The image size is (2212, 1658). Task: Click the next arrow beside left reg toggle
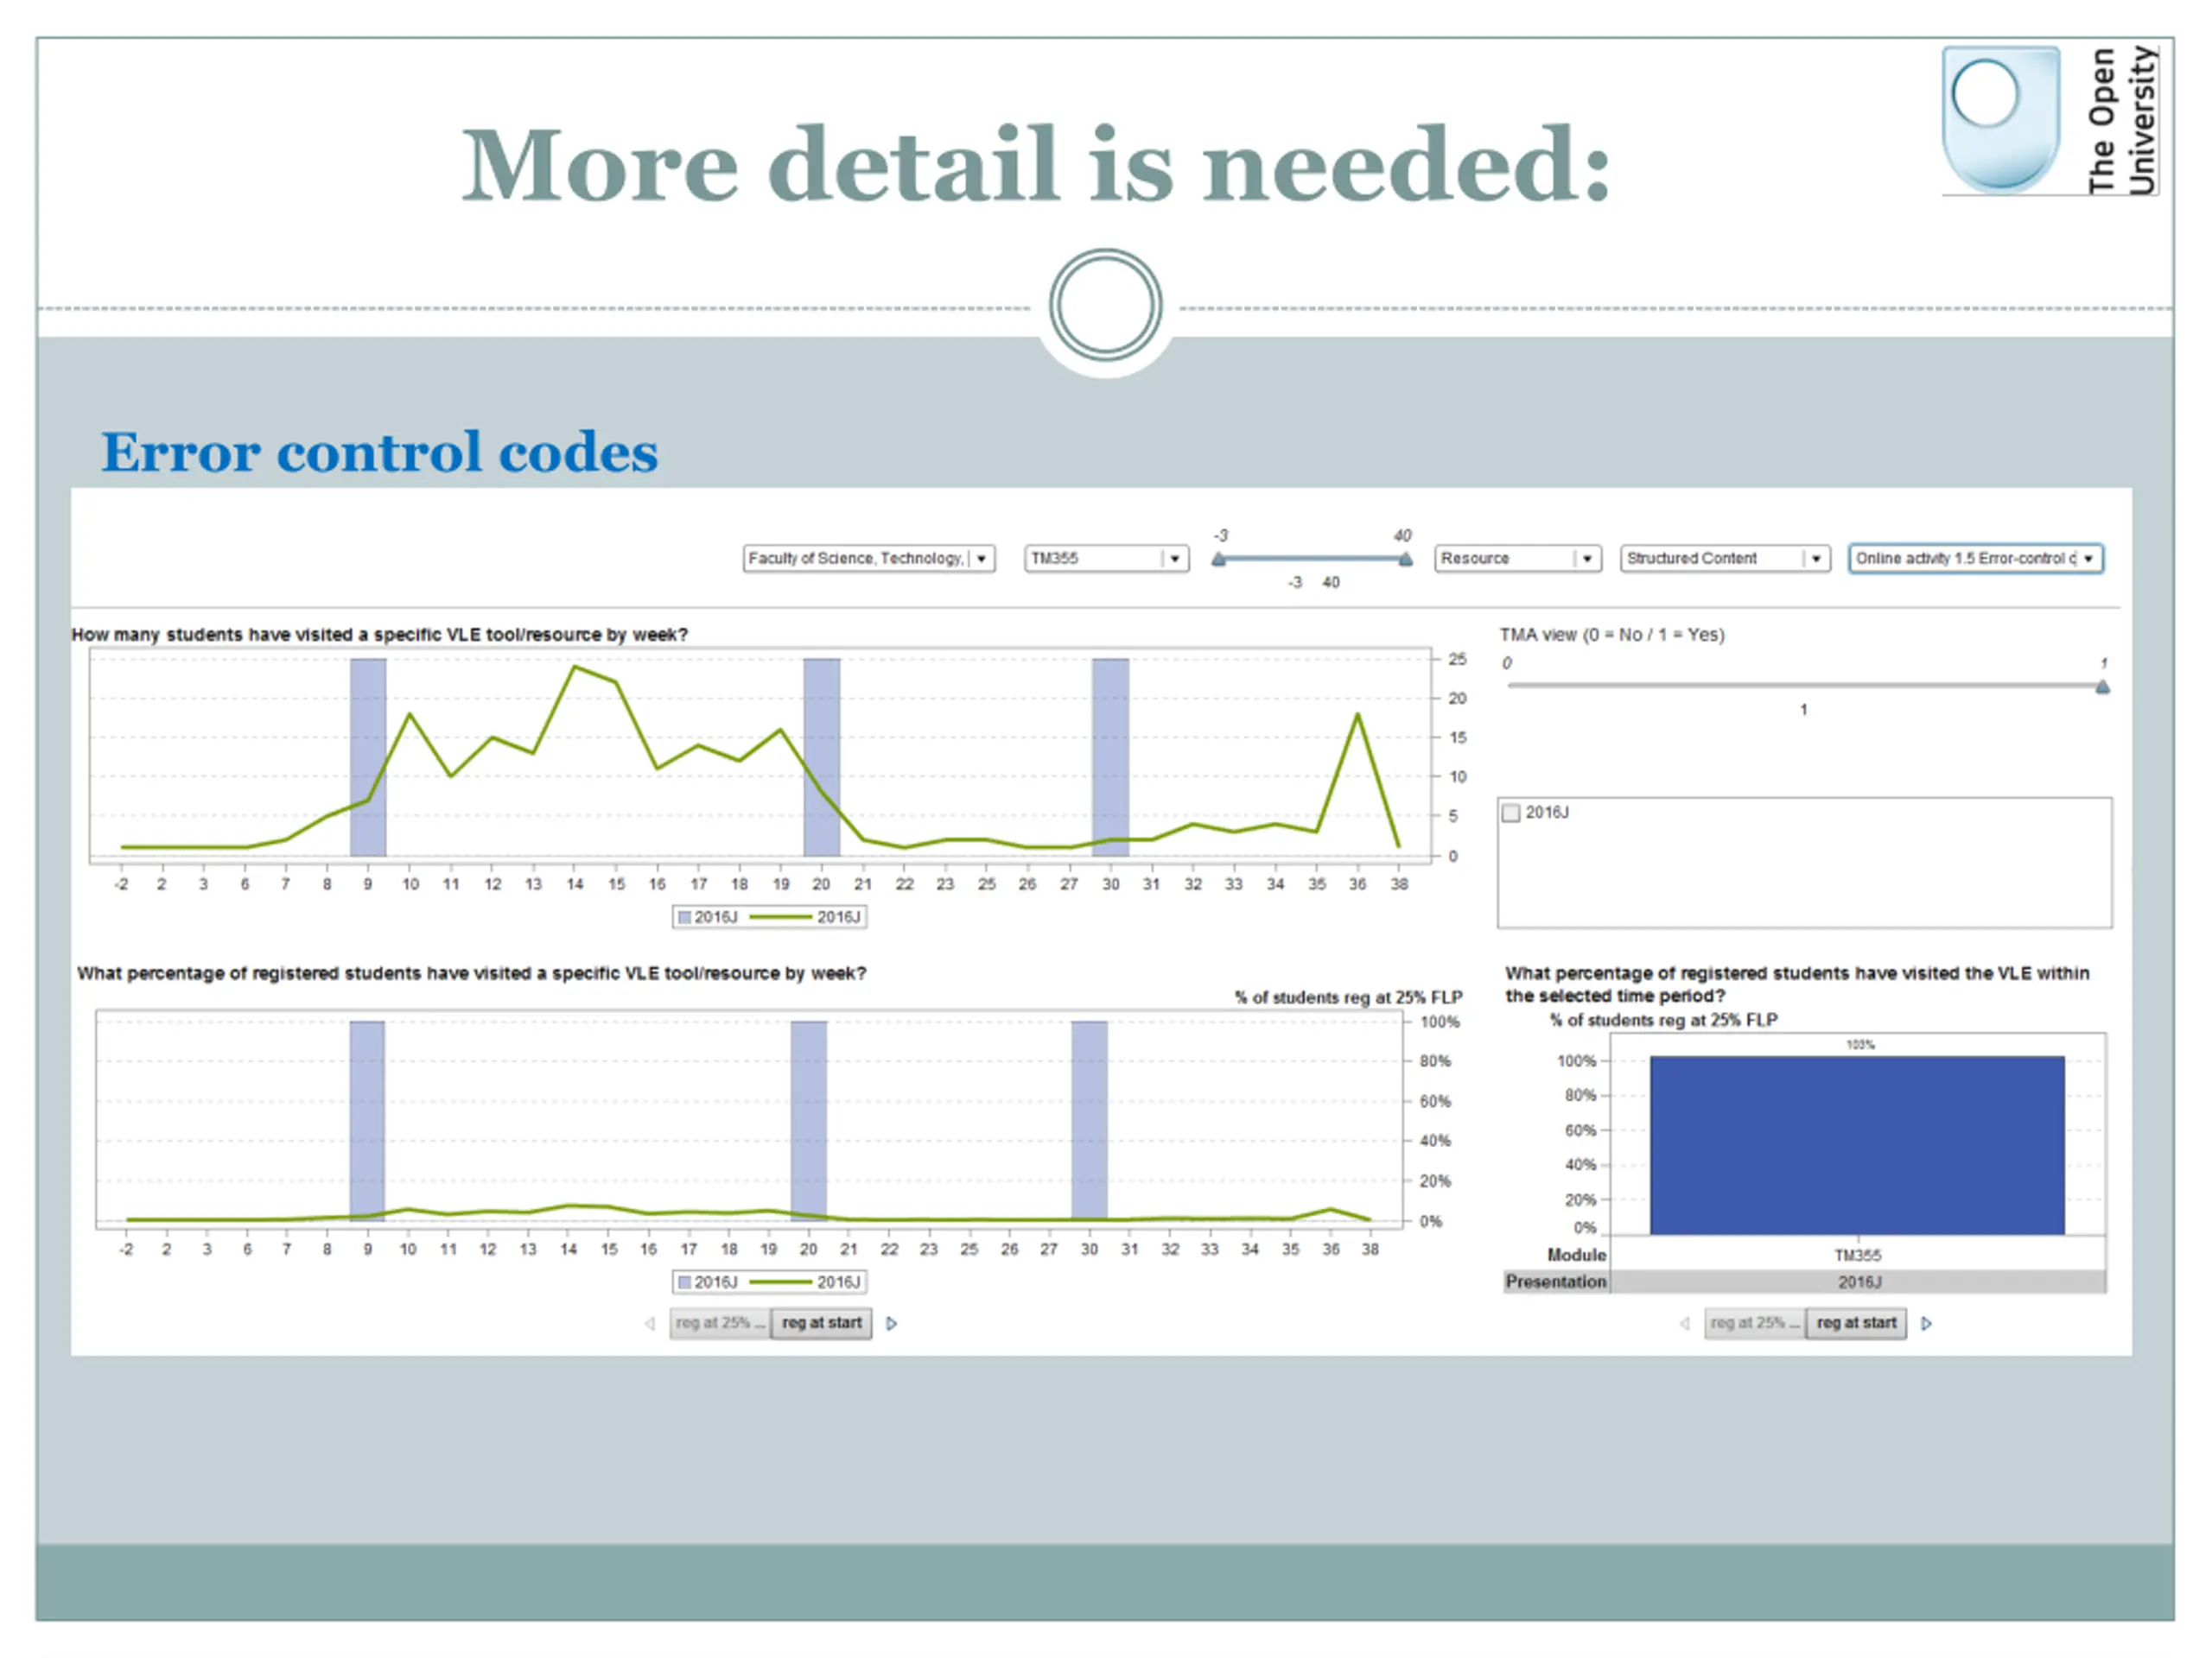point(892,1323)
